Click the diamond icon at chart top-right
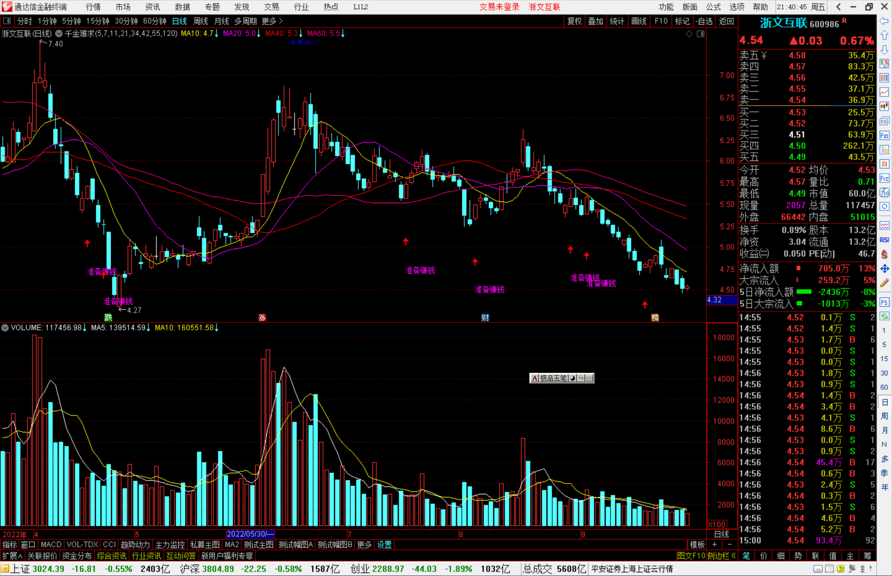The width and height of the screenshot is (892, 576). [689, 34]
